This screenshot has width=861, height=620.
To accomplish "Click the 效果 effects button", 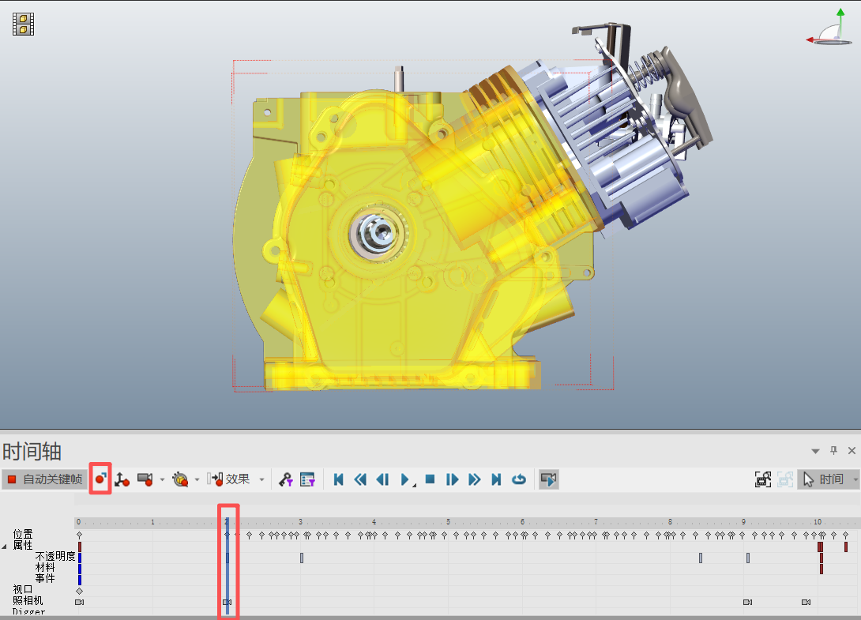I will (x=228, y=479).
